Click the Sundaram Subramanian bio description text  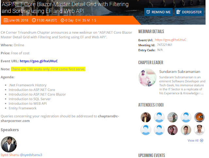coord(182,85)
